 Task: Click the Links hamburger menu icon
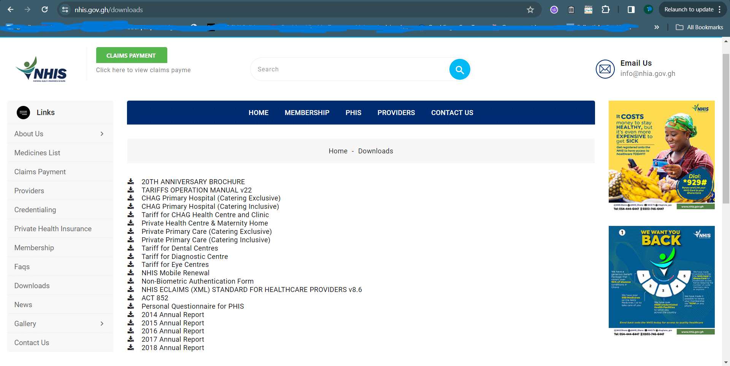tap(24, 112)
